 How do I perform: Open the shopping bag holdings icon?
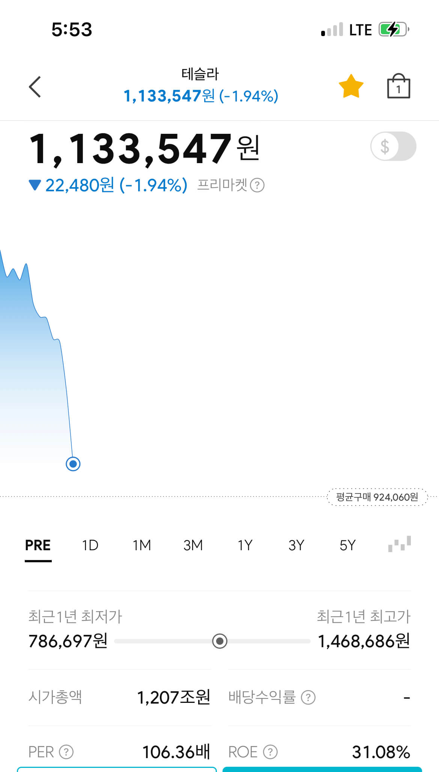point(398,86)
